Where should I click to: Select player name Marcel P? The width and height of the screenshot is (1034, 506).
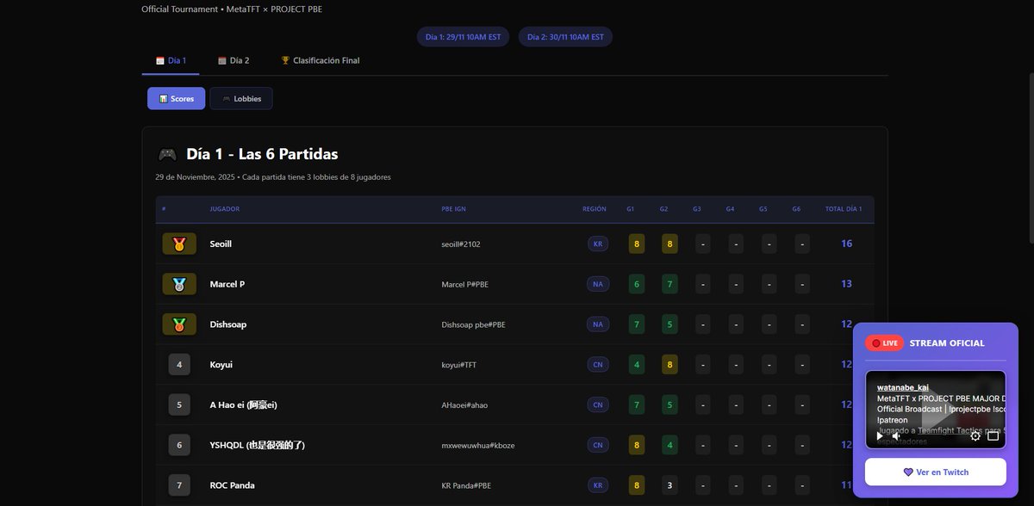point(227,284)
